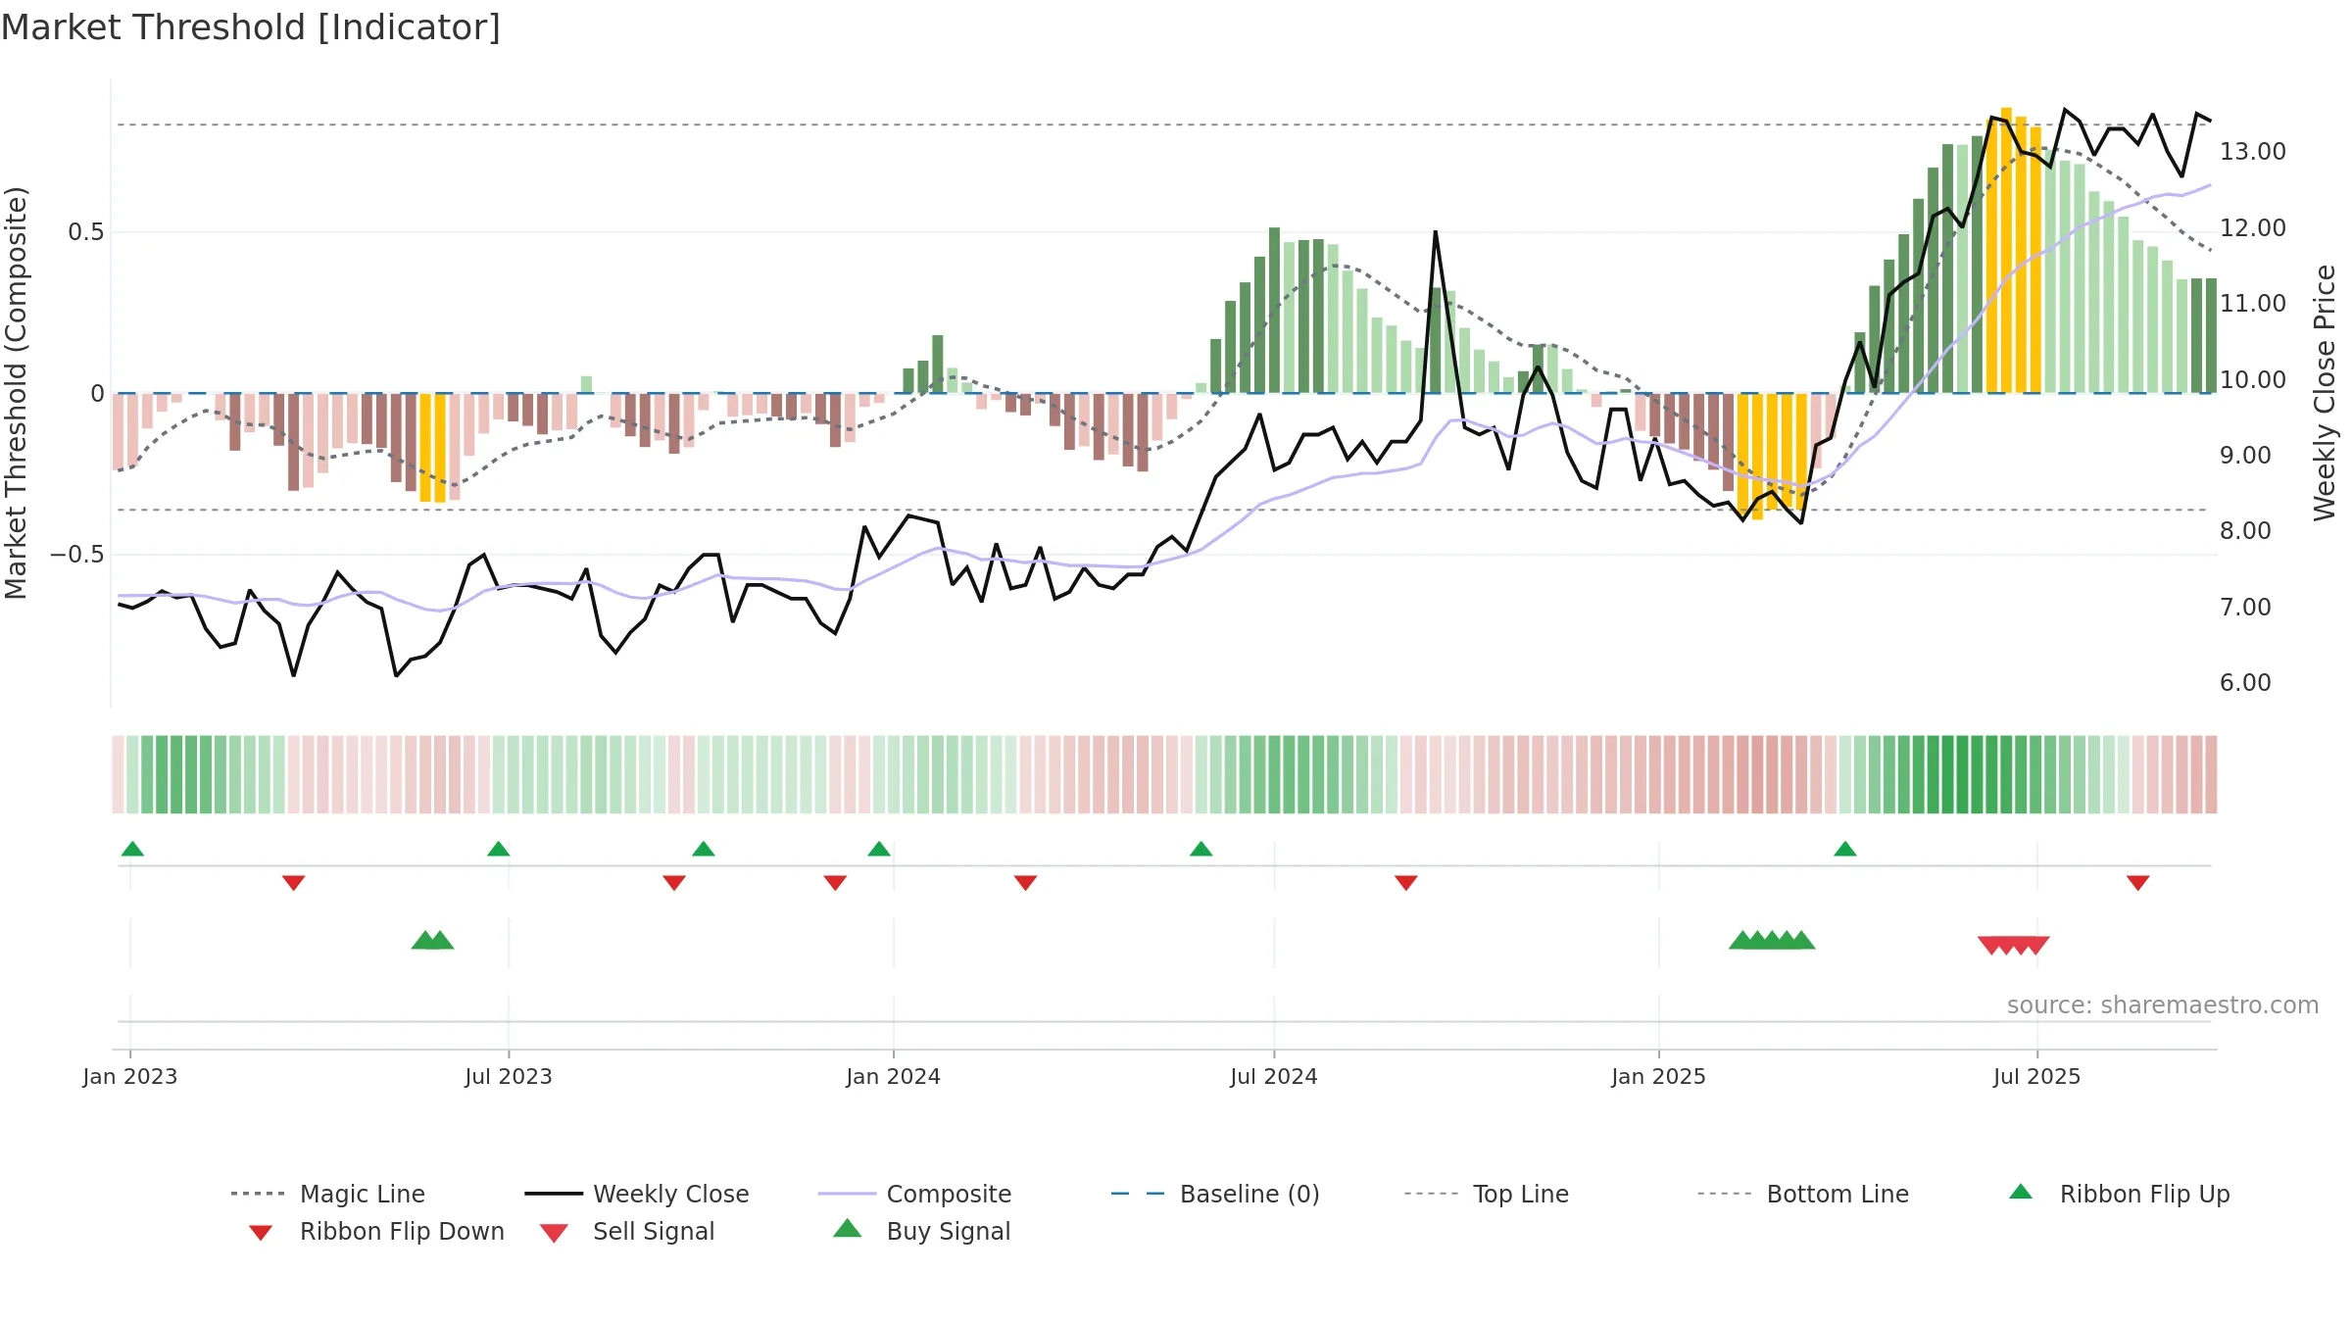Click the green flip-up triangle at Jan 2023
The width and height of the screenshot is (2352, 1323).
coord(132,849)
